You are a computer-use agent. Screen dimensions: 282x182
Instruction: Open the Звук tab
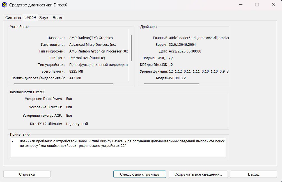[44, 18]
